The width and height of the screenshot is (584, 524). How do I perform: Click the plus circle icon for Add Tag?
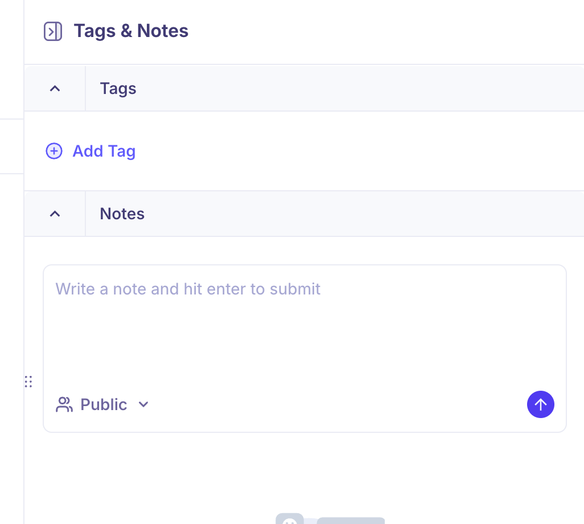coord(54,151)
